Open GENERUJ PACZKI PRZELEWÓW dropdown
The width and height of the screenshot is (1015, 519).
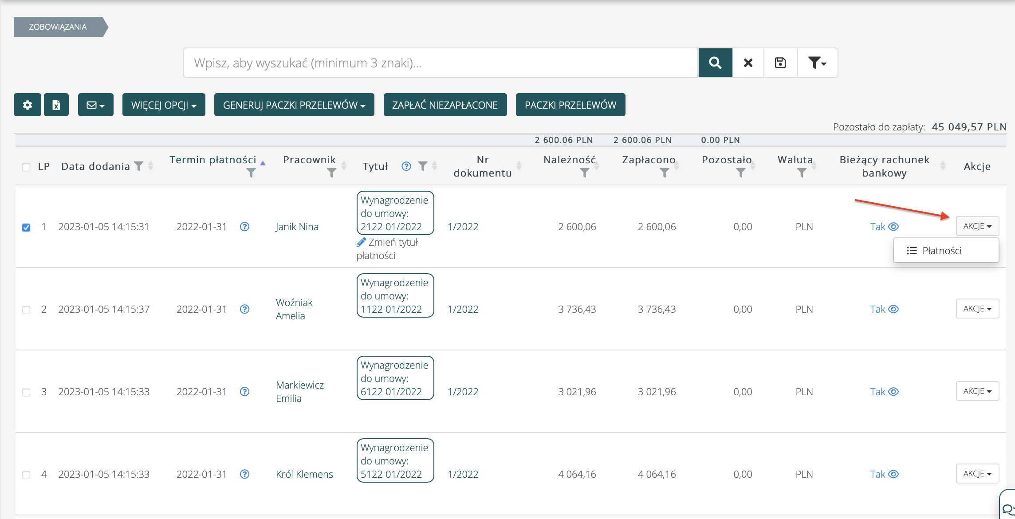pyautogui.click(x=294, y=105)
